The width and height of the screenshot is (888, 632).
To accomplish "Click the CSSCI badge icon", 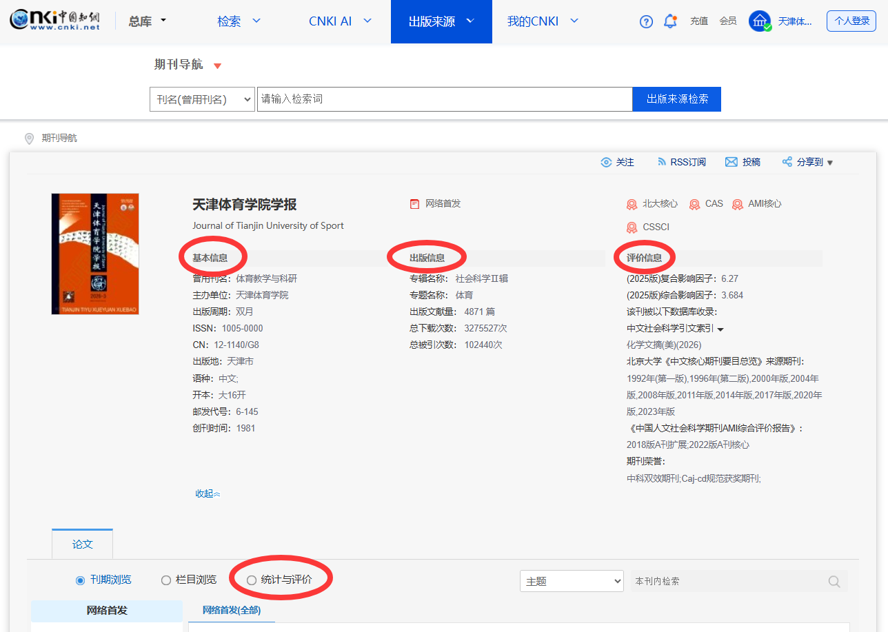I will [x=632, y=227].
